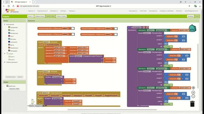Open the backpack icon in workspace
Screen dimensions: 204x114
(x=193, y=28)
